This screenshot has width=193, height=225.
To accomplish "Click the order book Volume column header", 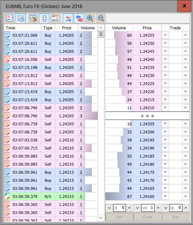I will click(x=119, y=28).
